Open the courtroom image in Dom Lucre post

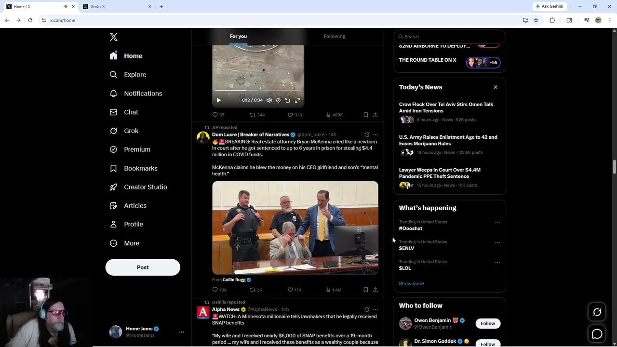[x=295, y=227]
